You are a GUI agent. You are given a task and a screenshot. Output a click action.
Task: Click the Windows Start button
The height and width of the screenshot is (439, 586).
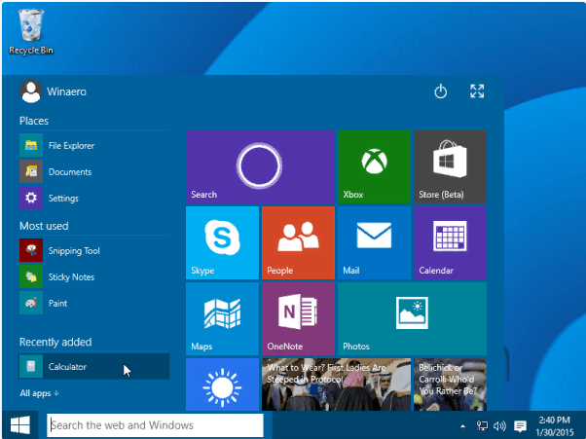(20, 425)
